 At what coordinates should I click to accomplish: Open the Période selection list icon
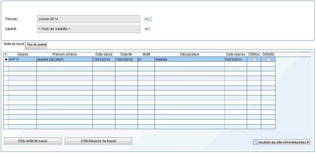point(147,19)
